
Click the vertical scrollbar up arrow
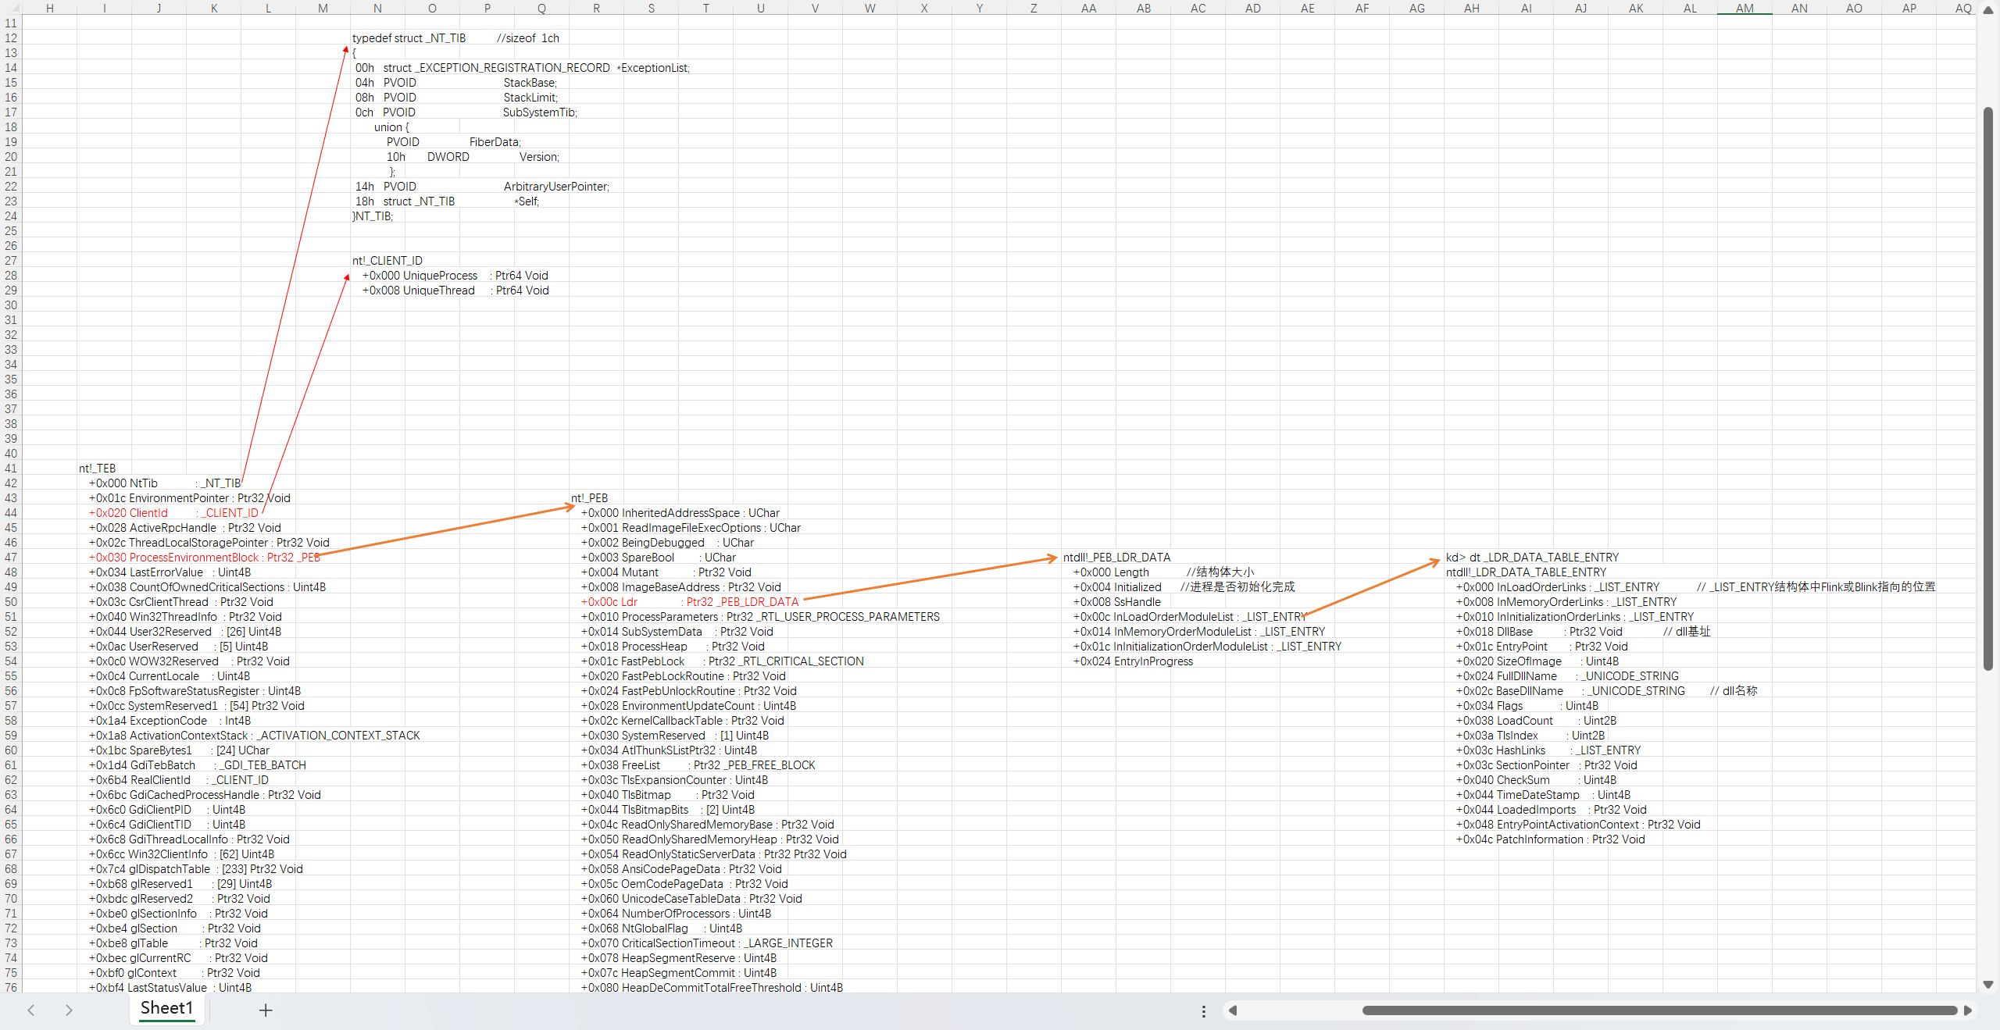click(1988, 11)
